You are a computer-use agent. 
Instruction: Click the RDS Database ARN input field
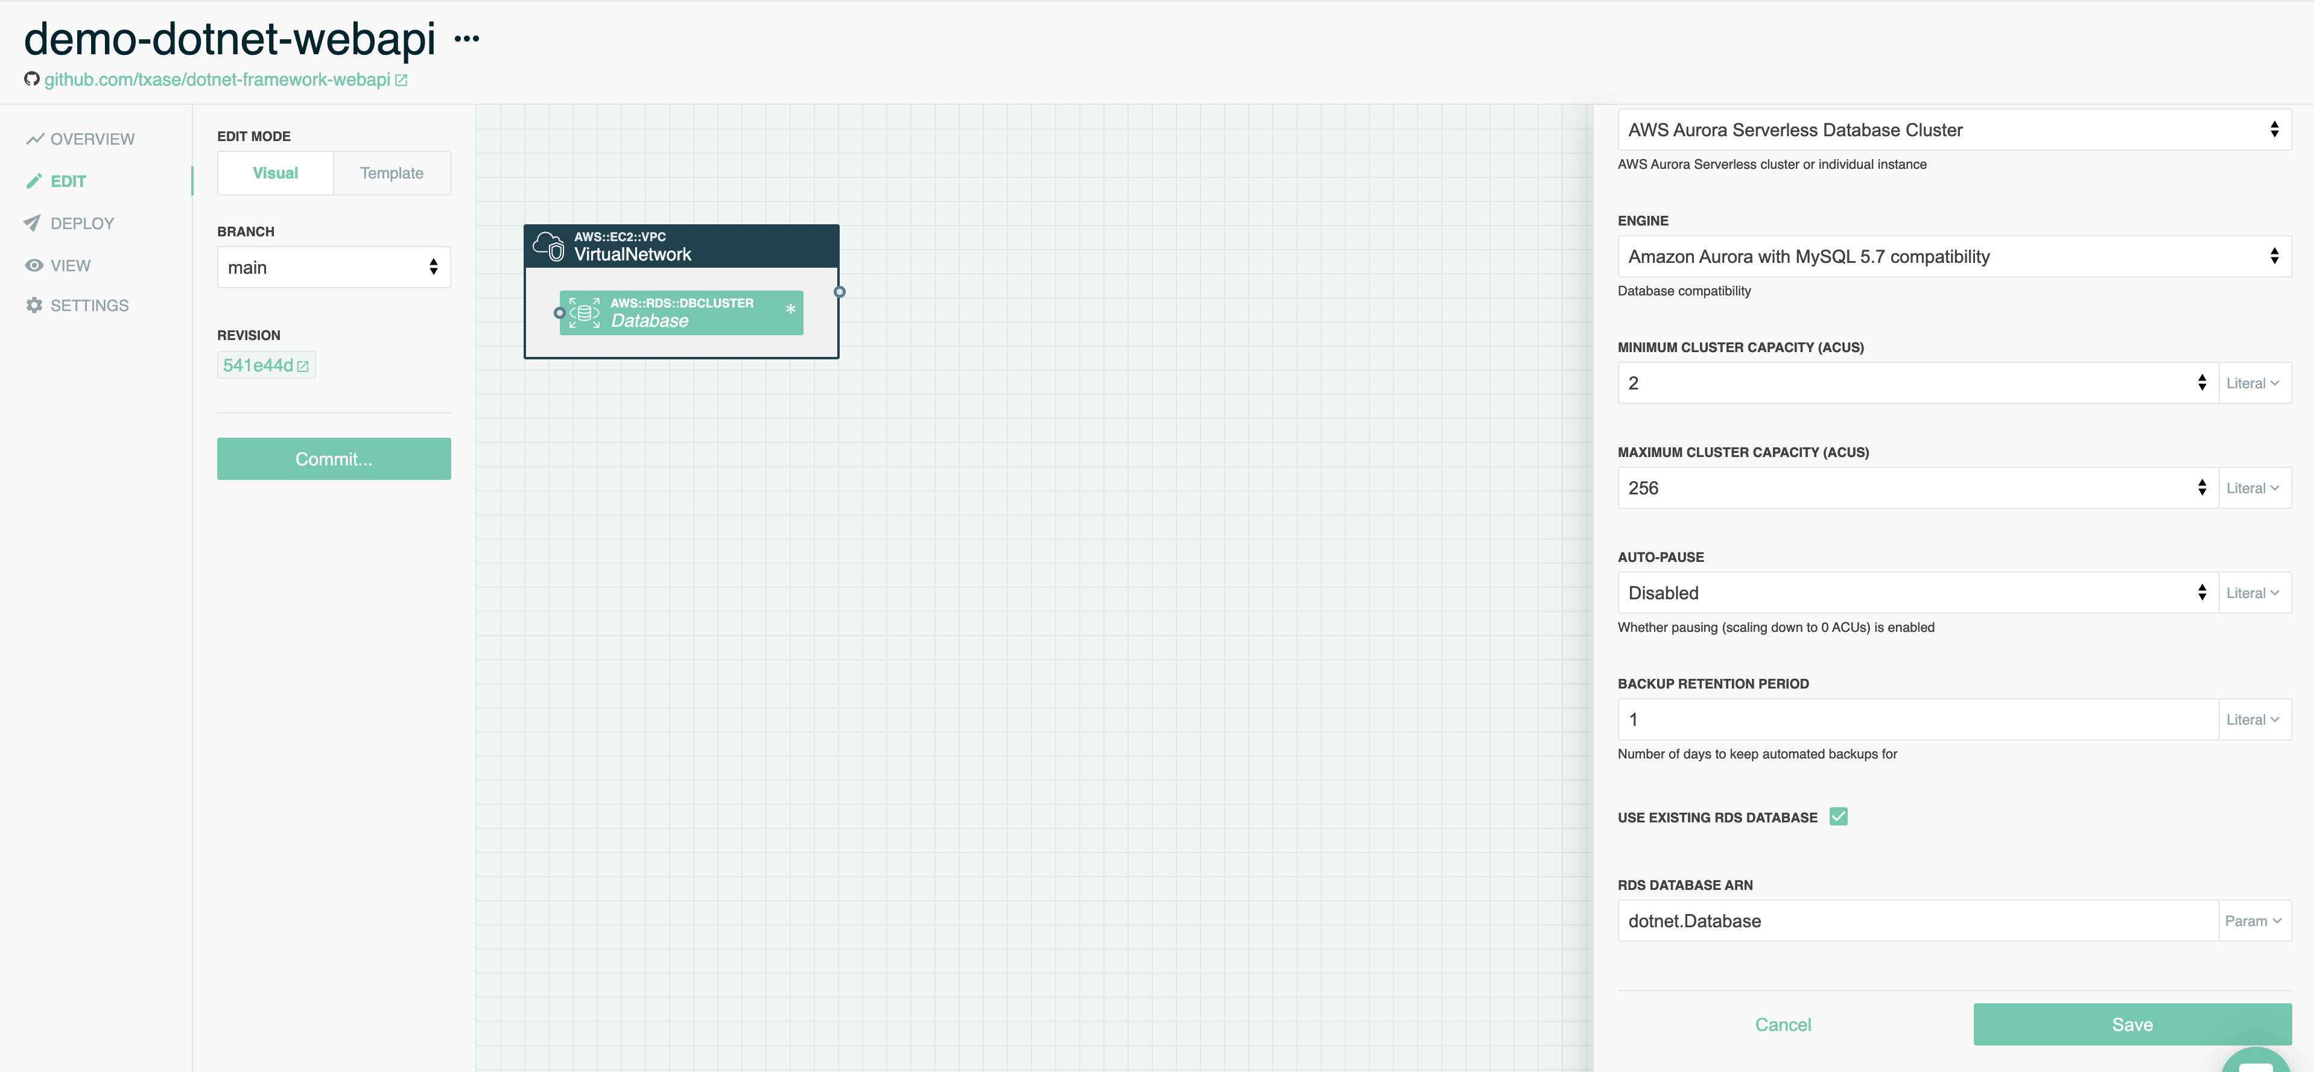click(1918, 921)
